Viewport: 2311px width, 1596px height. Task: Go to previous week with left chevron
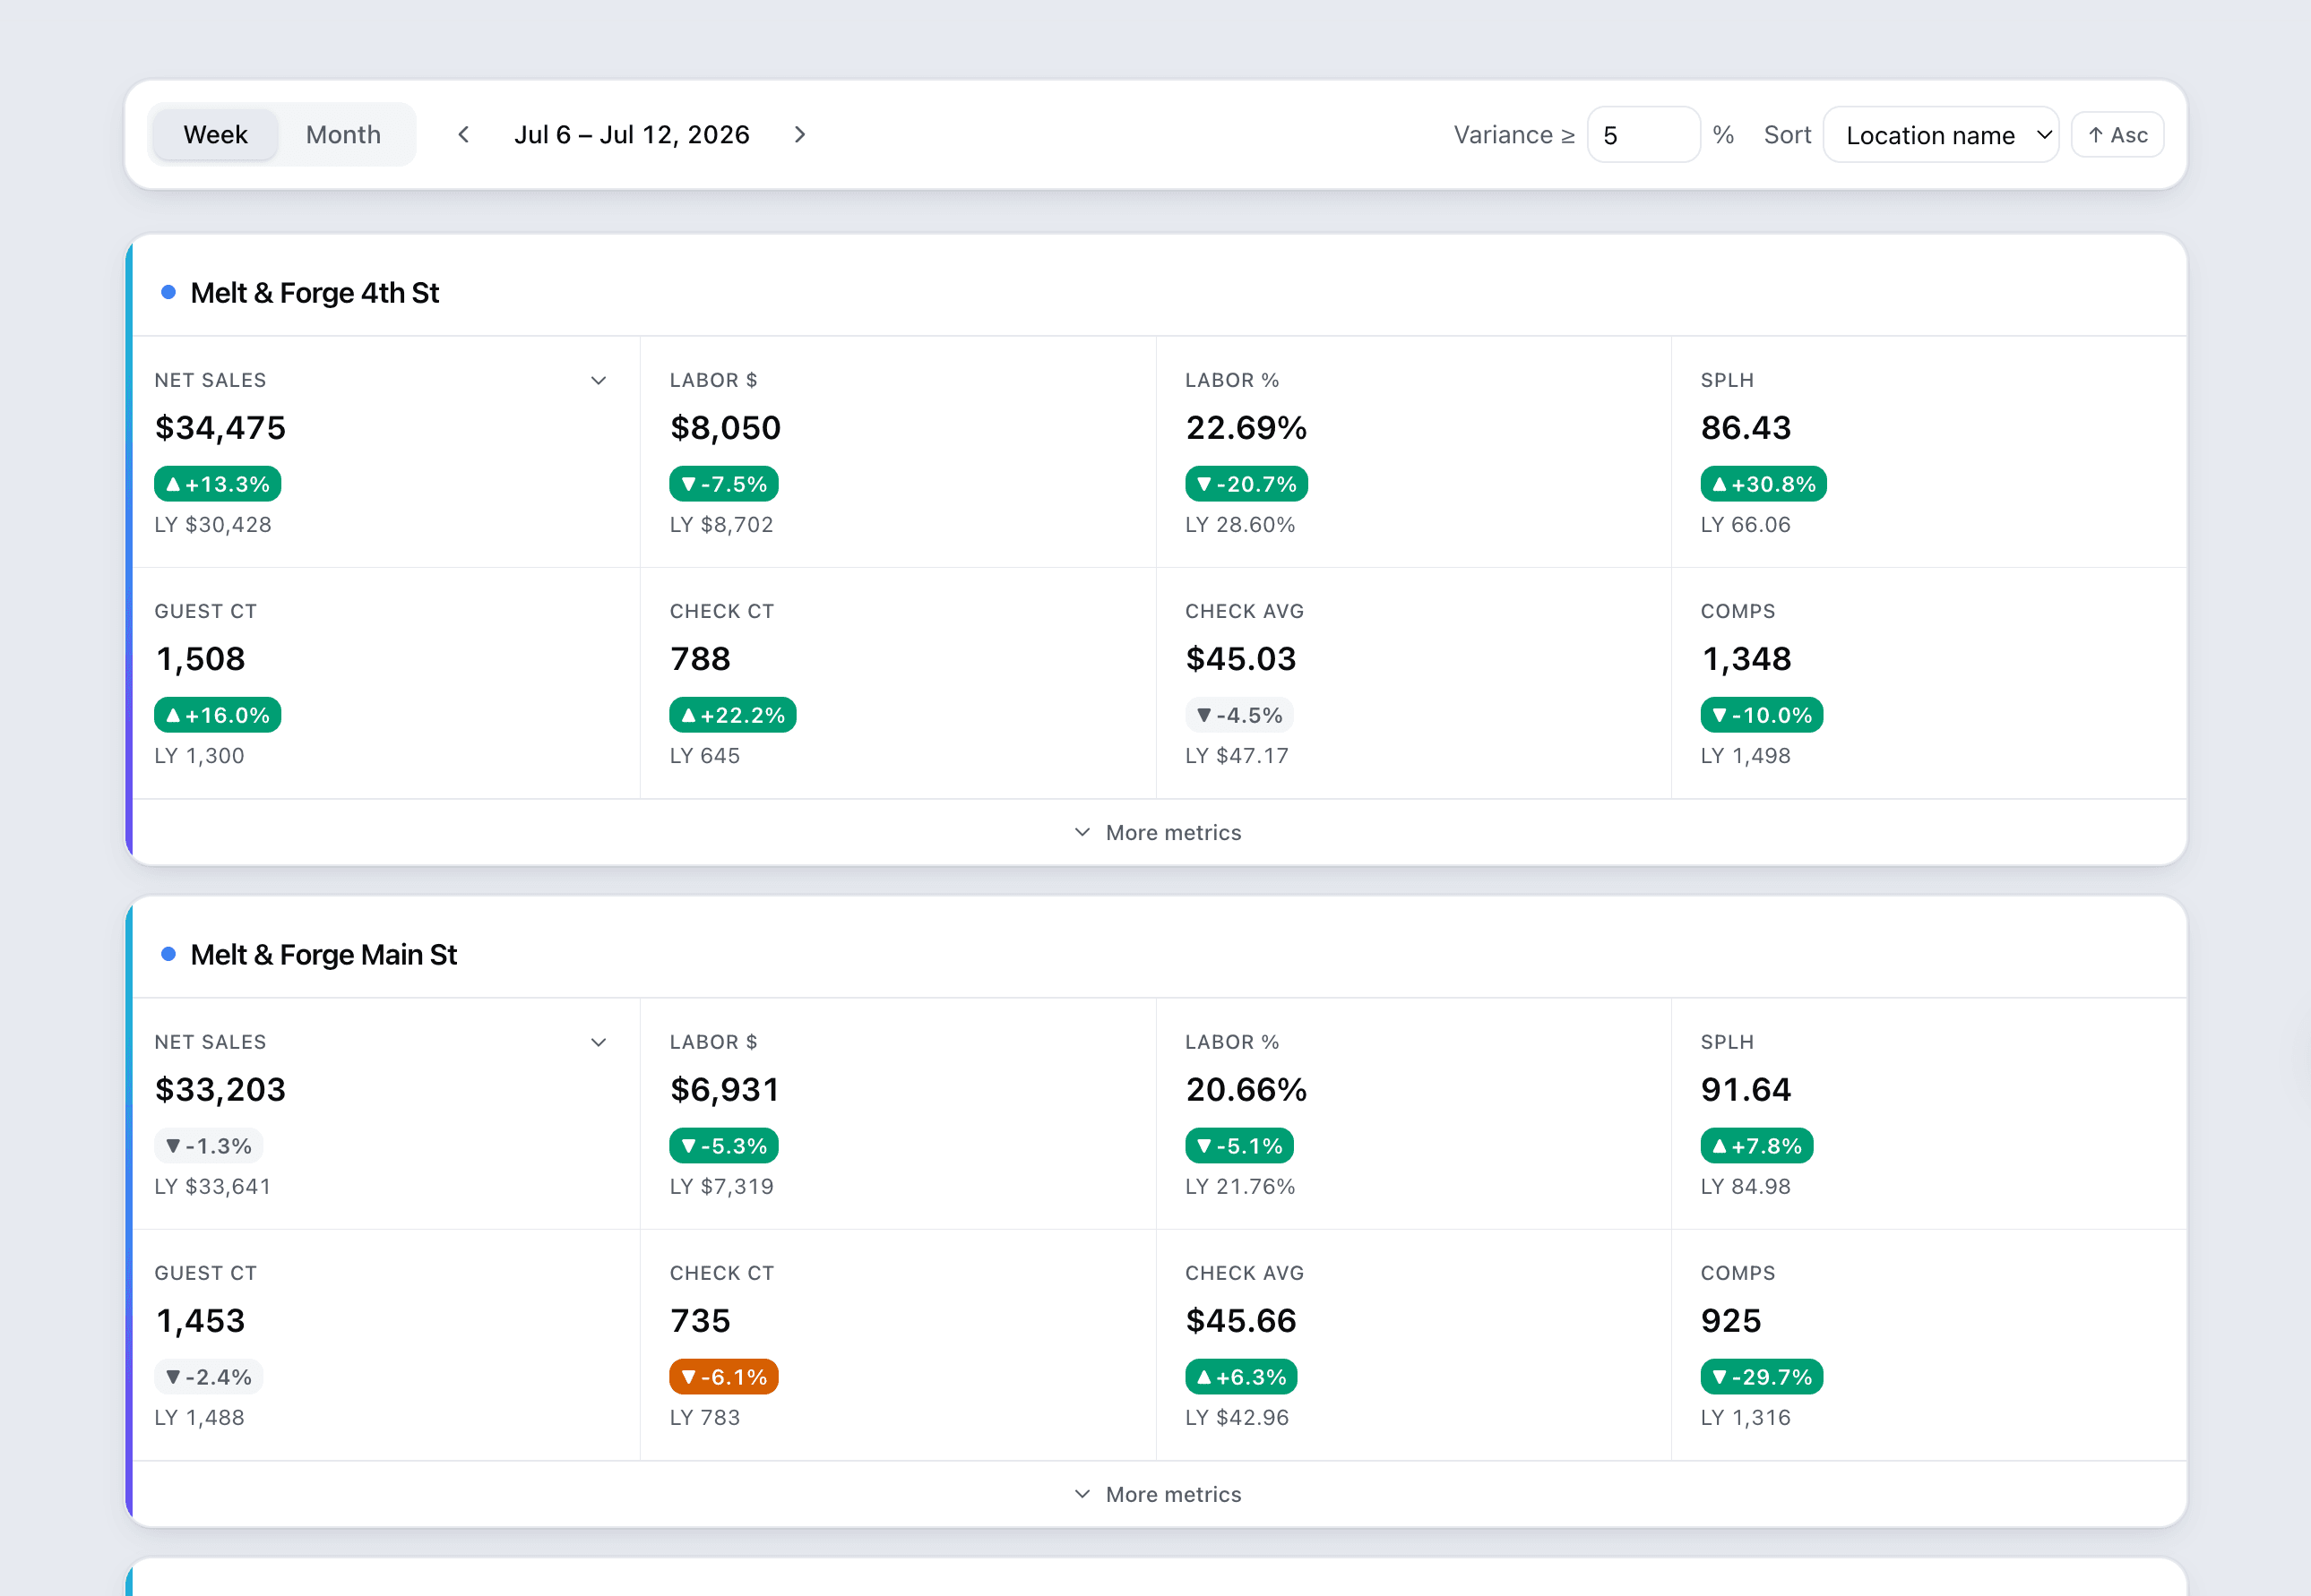(463, 135)
